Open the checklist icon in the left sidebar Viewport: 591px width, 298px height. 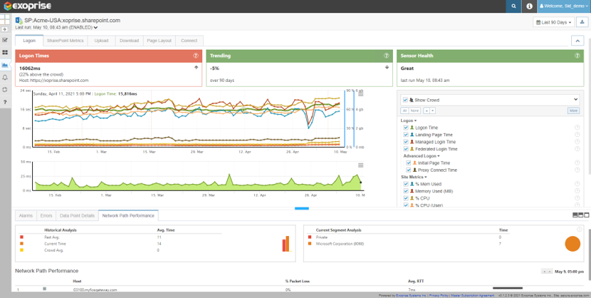coord(5,40)
